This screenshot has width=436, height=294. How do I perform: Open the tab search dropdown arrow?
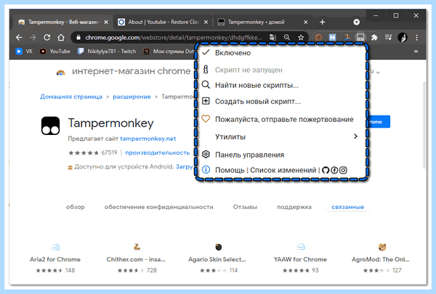coord(357,22)
